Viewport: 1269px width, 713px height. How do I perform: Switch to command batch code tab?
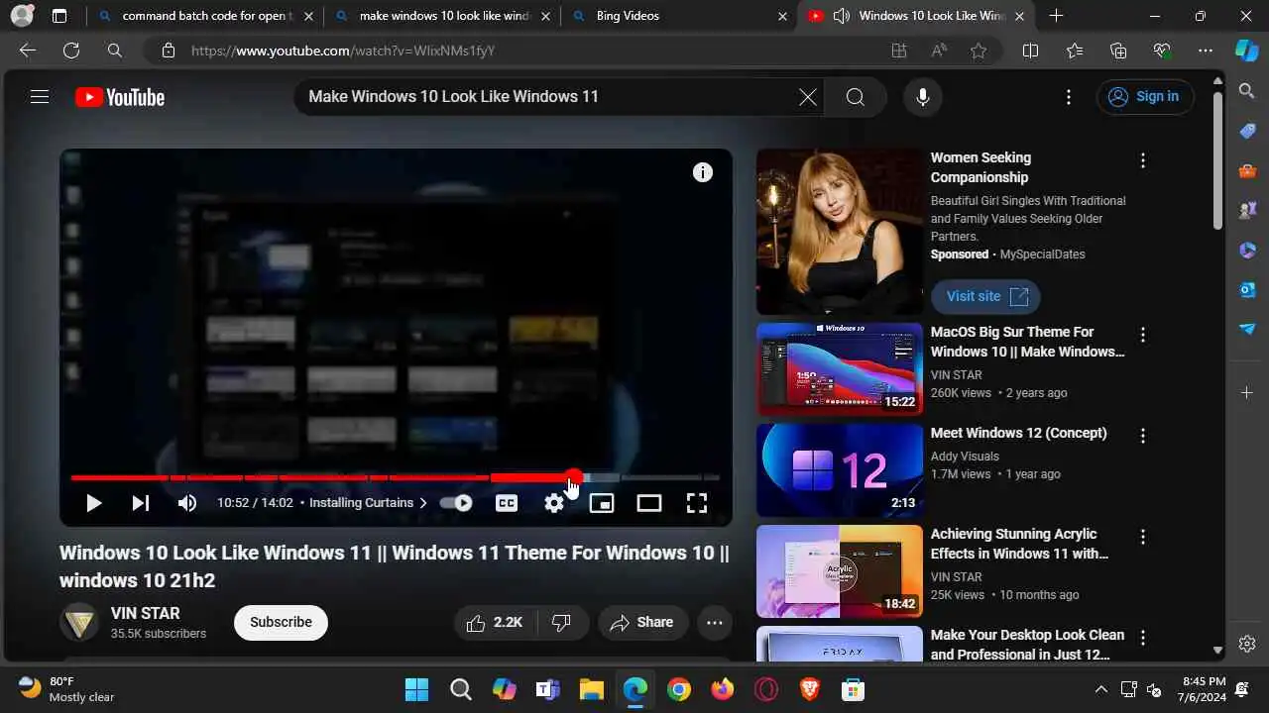(206, 16)
